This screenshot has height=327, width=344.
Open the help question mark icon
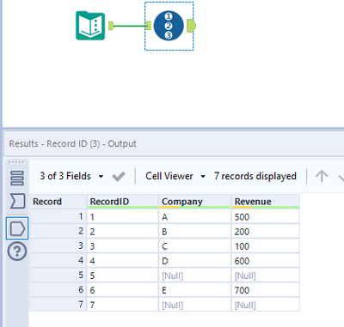click(x=17, y=251)
